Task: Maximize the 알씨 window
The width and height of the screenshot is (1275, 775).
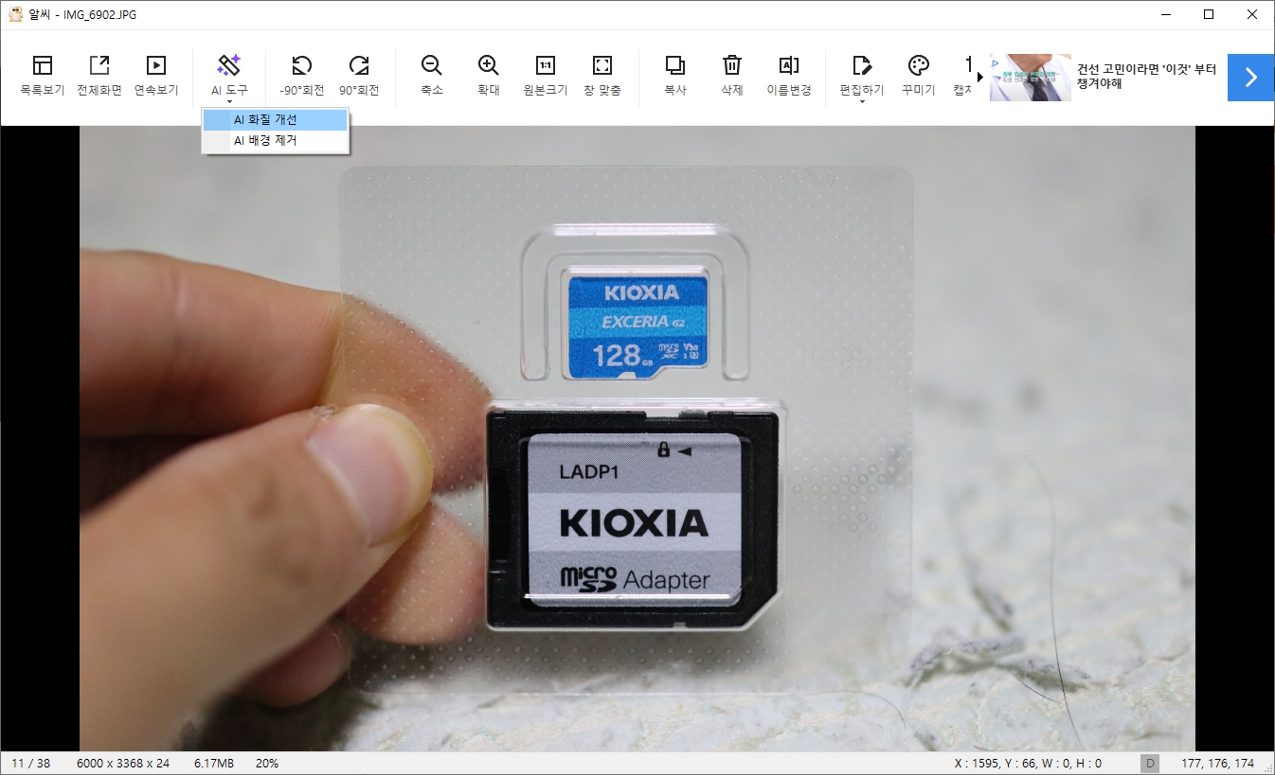Action: pos(1209,14)
